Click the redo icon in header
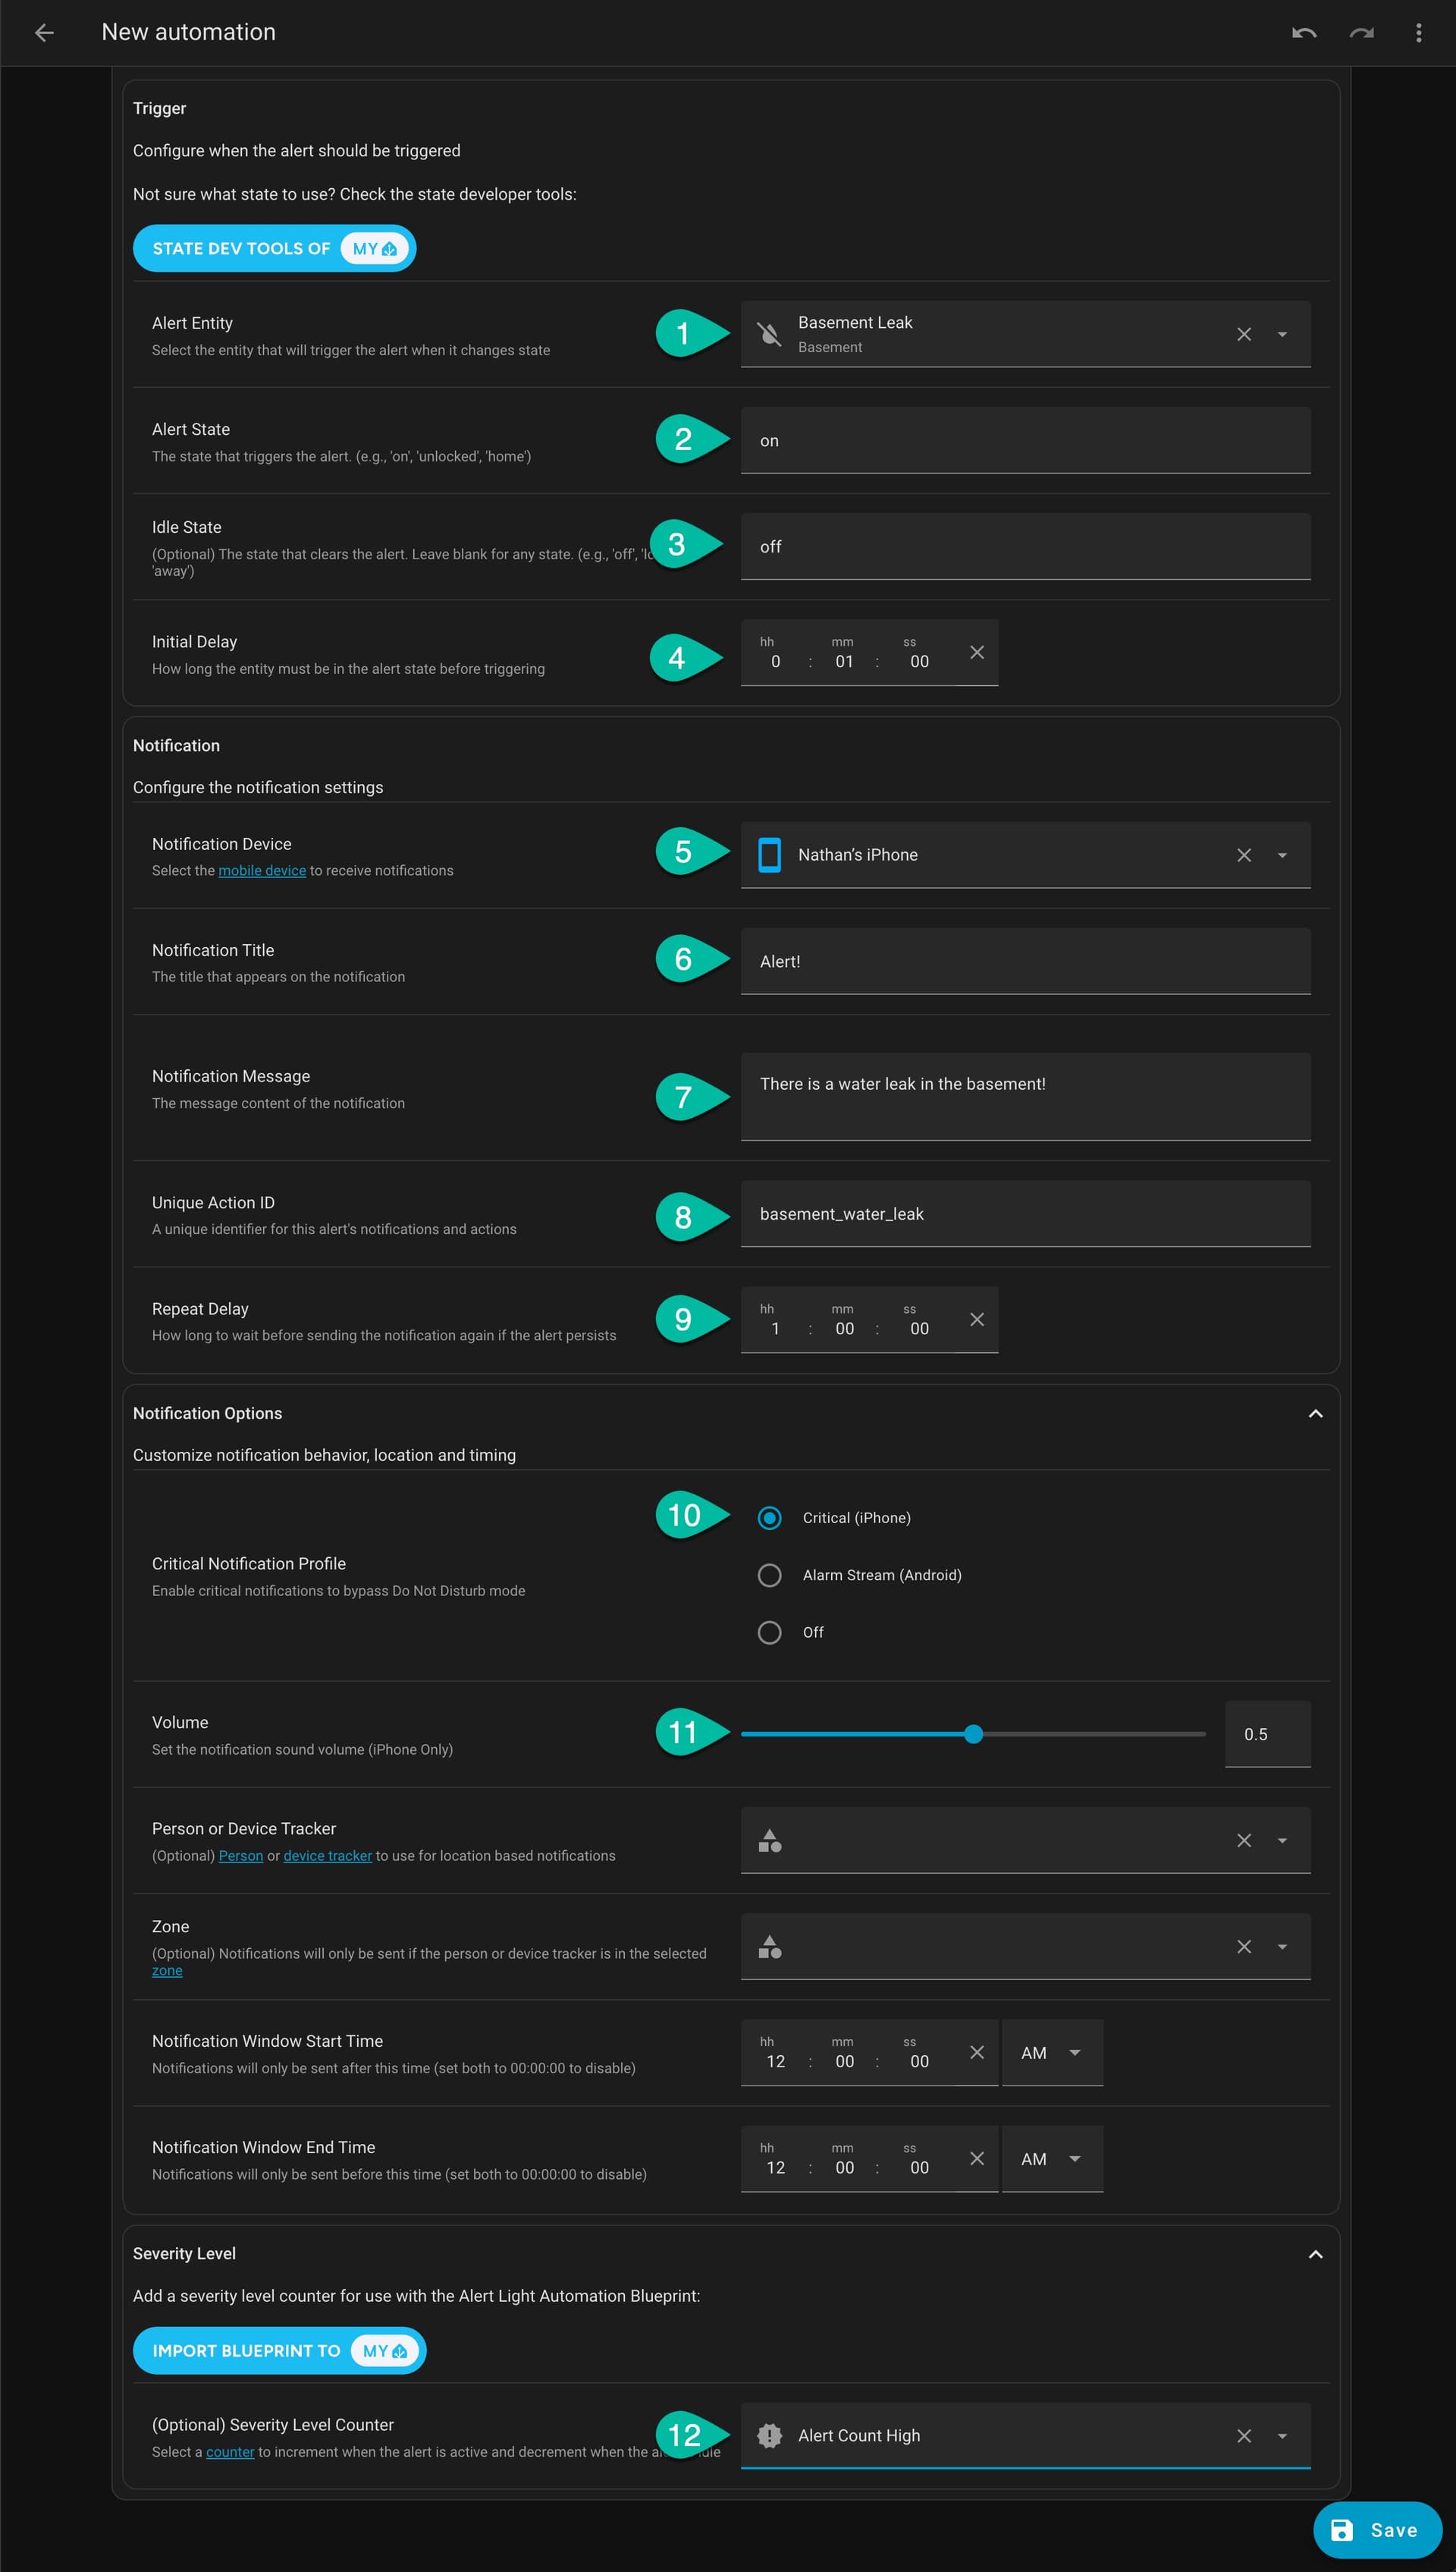The image size is (1456, 2572). tap(1361, 32)
